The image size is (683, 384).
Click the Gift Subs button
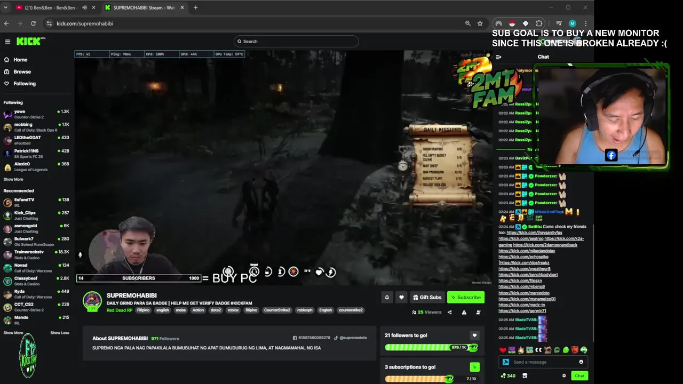pyautogui.click(x=427, y=298)
